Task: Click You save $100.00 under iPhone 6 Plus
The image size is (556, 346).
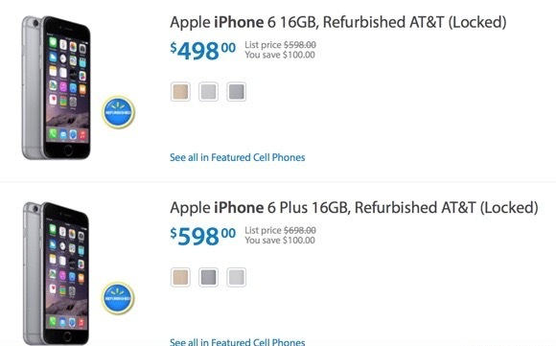Action: pyautogui.click(x=280, y=241)
